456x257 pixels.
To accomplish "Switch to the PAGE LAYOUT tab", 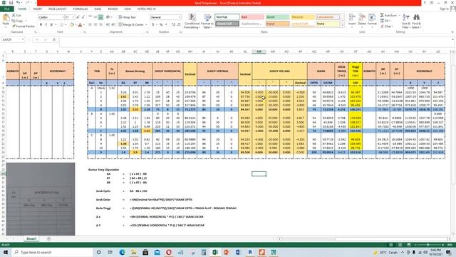I will click(57, 9).
